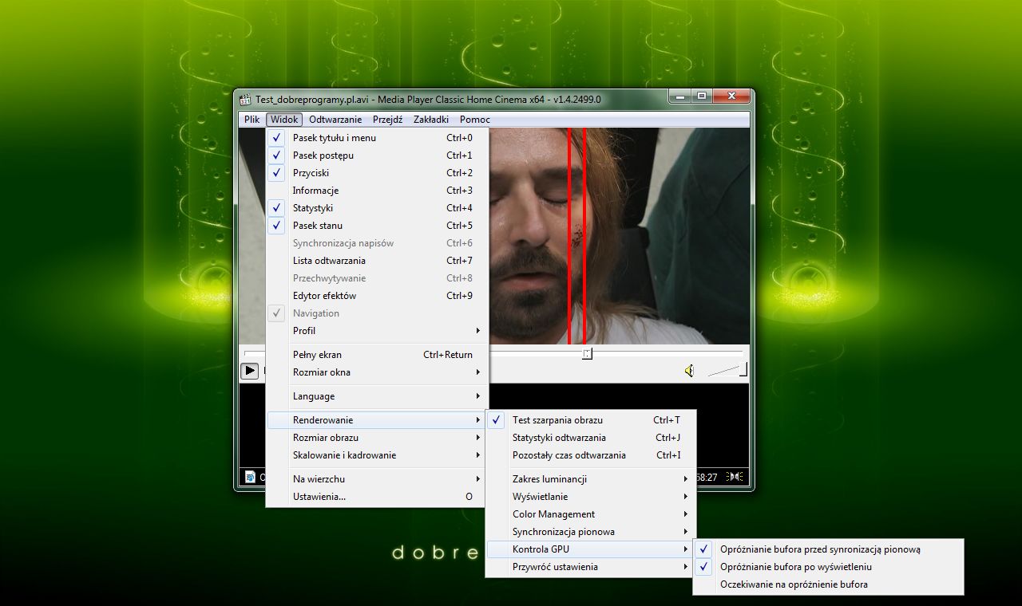Open the 'Zakładki' menu
Image resolution: width=1022 pixels, height=606 pixels.
tap(432, 120)
